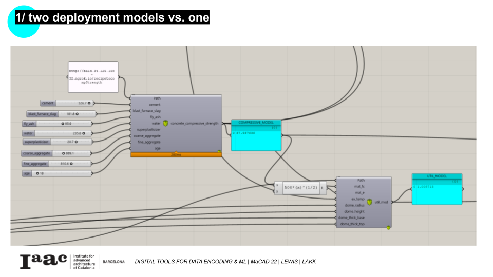Click the orange 280ms profiler bar
This screenshot has width=493, height=277.
176,154
